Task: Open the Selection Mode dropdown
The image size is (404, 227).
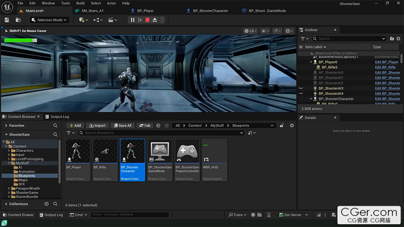Action: [x=50, y=20]
